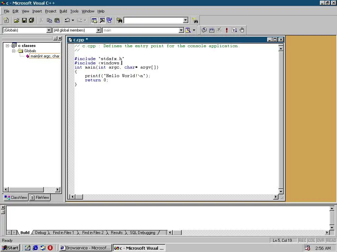Open the Tools menu
Image resolution: width=337 pixels, height=252 pixels.
point(74,11)
